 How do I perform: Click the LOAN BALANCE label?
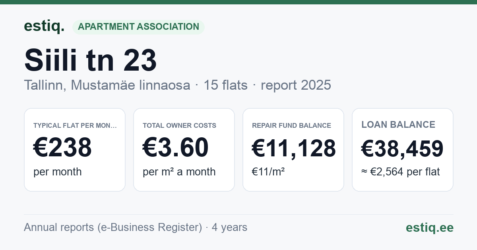coord(398,125)
